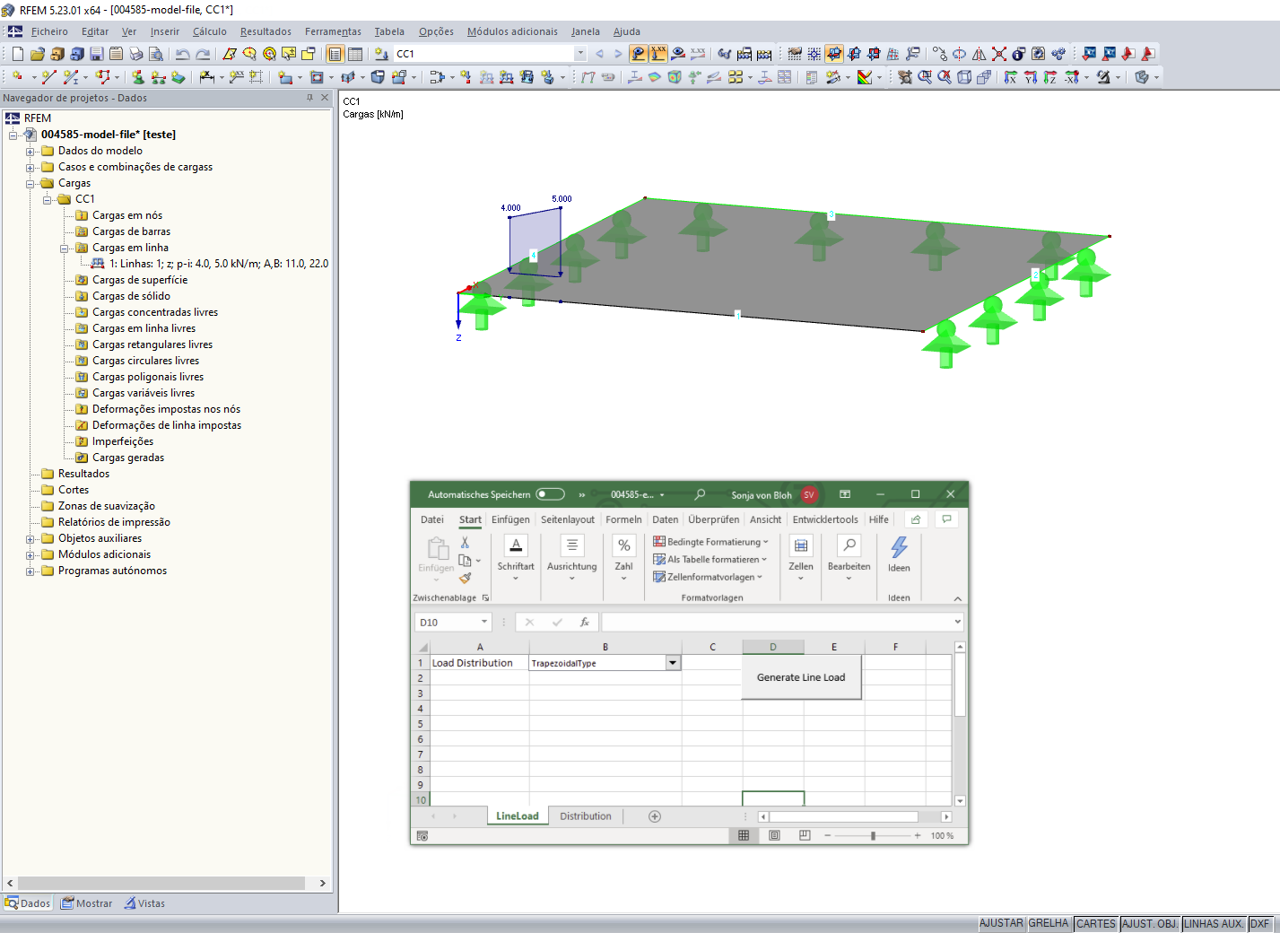1280x933 pixels.
Task: Expand the Objetos auxiliares tree node
Action: click(30, 538)
